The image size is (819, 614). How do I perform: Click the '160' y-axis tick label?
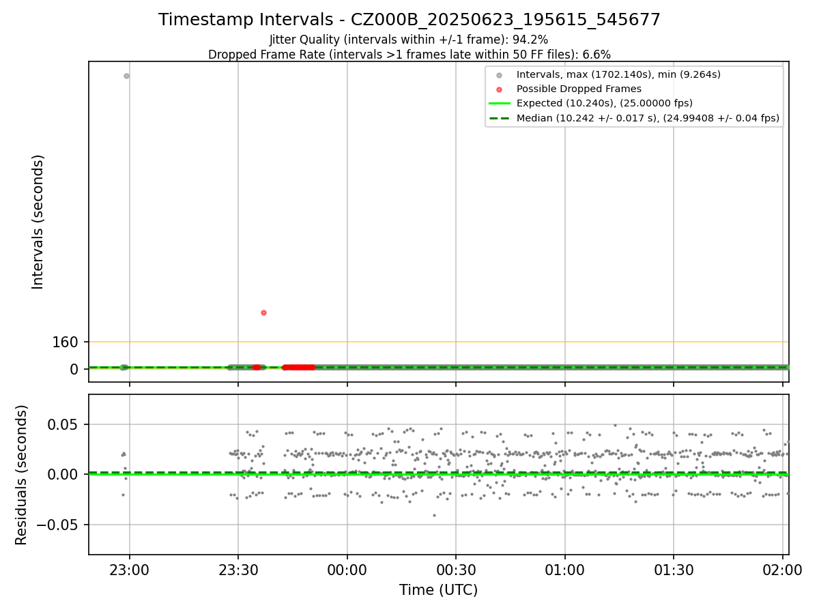point(66,342)
